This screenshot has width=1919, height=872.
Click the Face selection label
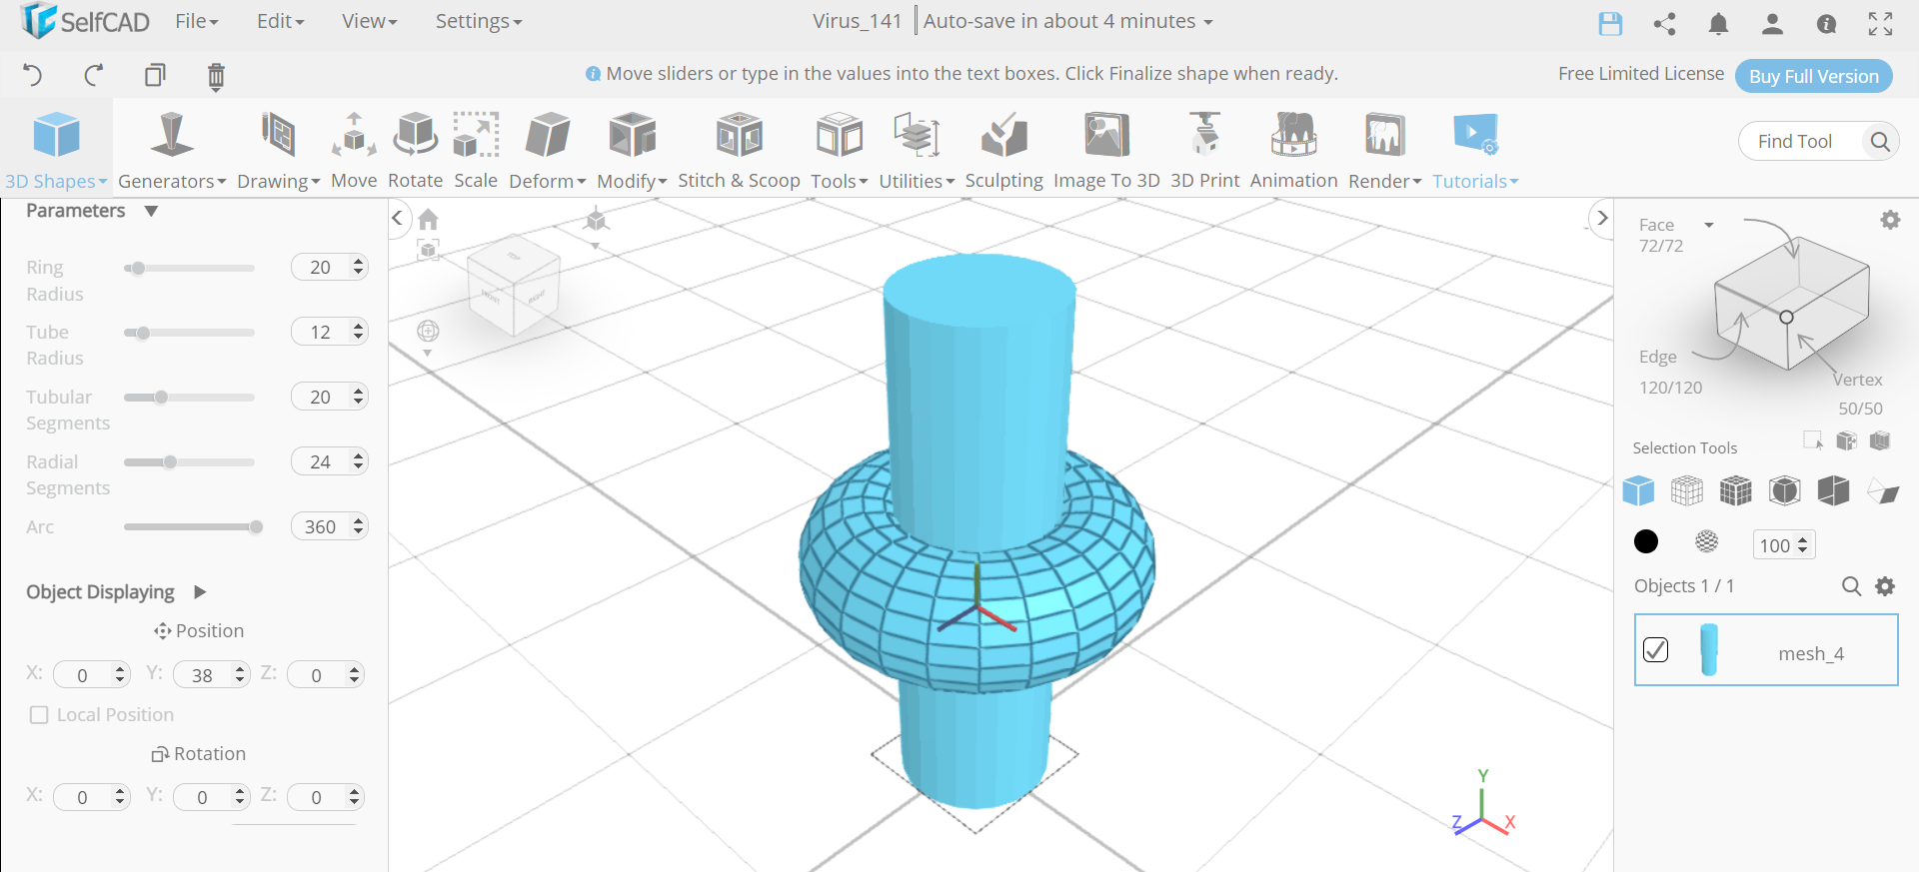point(1656,225)
